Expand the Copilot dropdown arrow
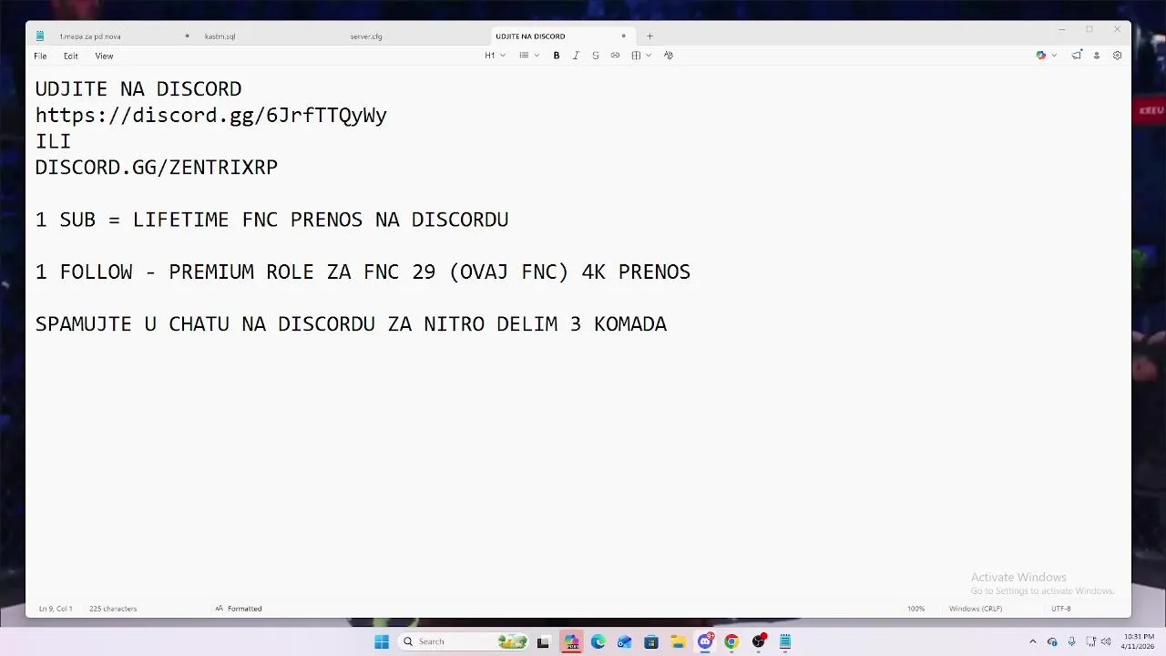 pyautogui.click(x=1055, y=56)
